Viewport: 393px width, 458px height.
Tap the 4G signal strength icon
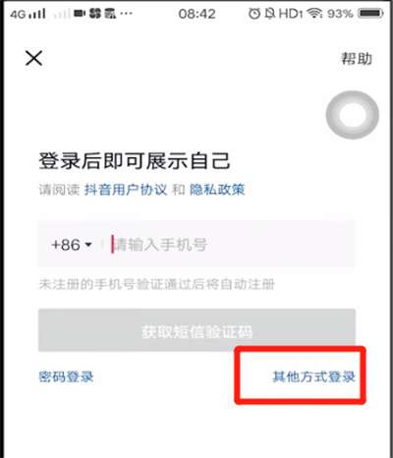[28, 14]
